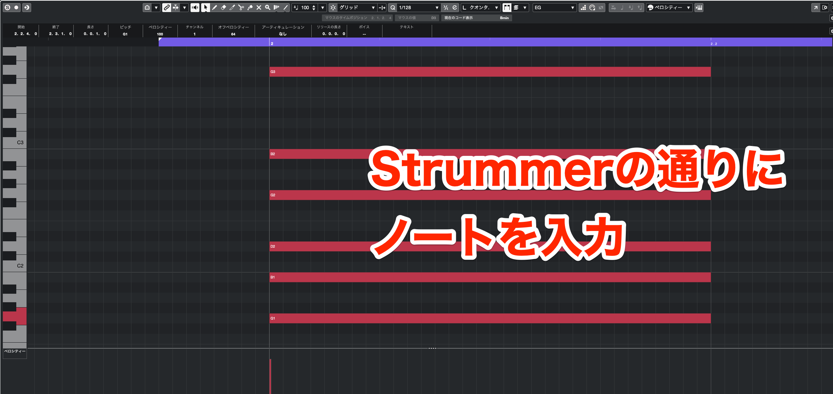833x394 pixels.
Task: Click the C2 piano key
Action: [20, 266]
